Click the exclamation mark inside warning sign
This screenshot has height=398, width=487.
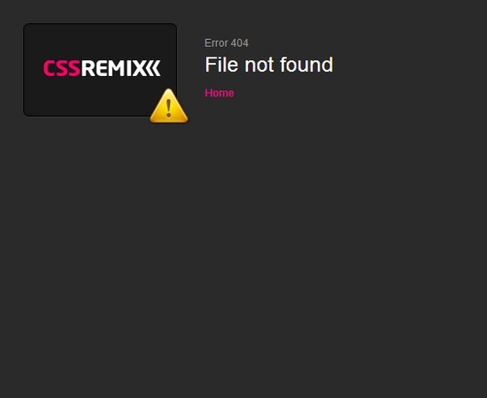168,108
